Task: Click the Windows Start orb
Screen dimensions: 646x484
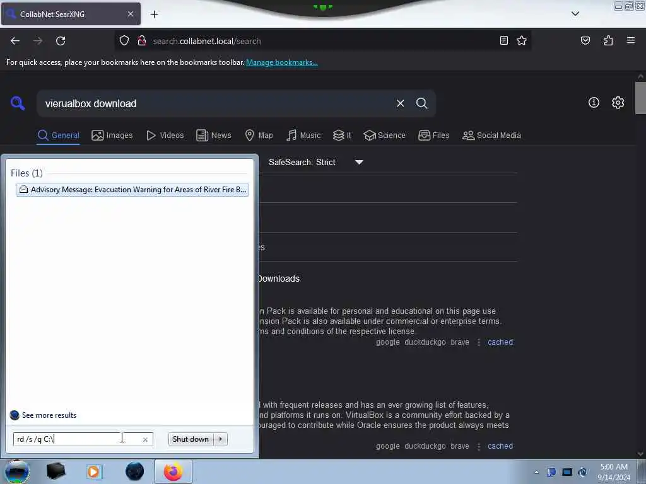Action: click(x=16, y=471)
